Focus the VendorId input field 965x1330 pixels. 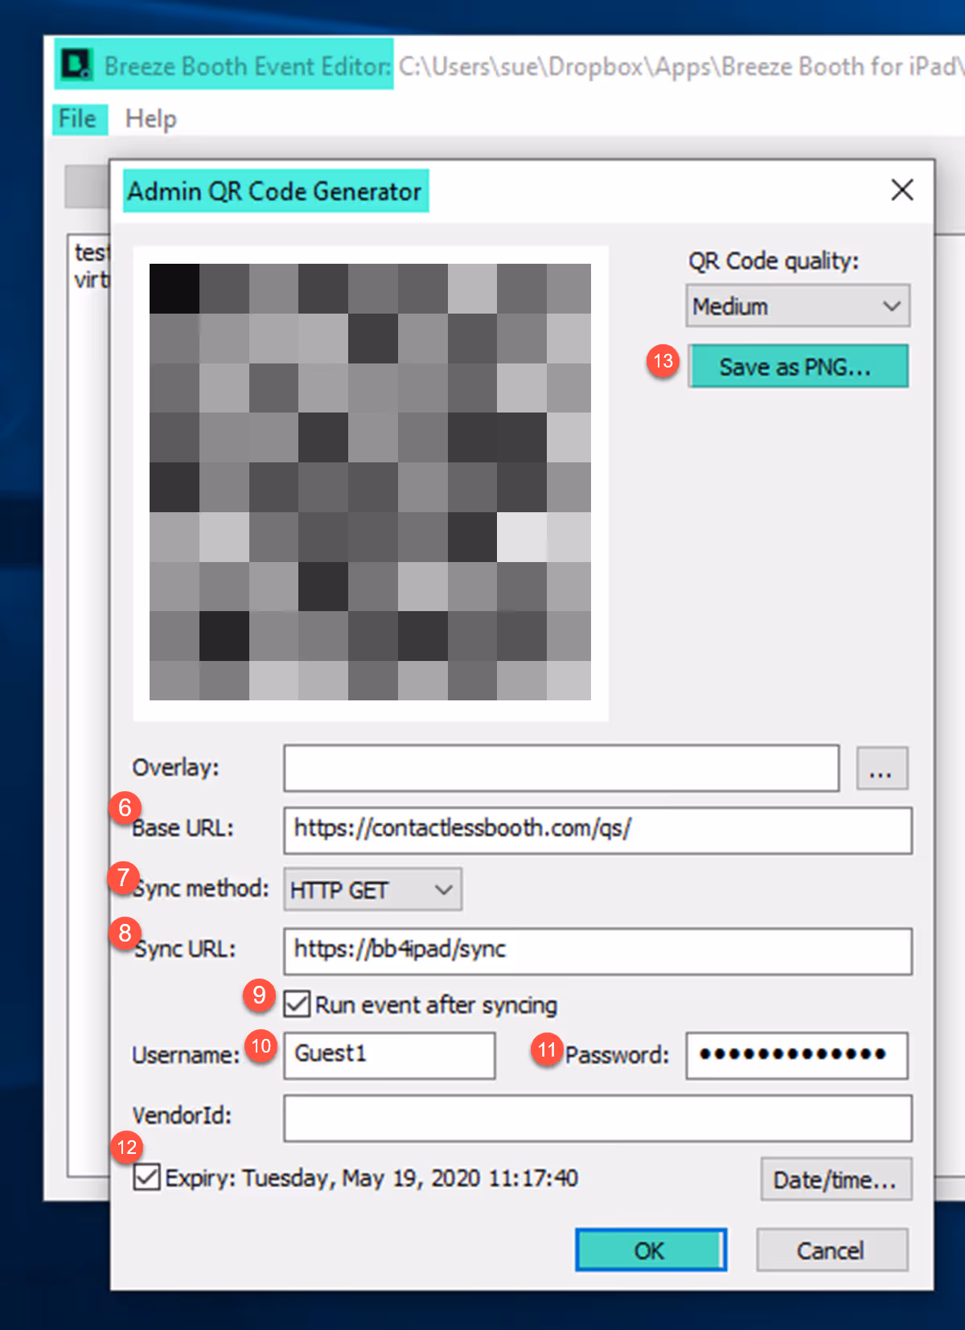tap(597, 1118)
